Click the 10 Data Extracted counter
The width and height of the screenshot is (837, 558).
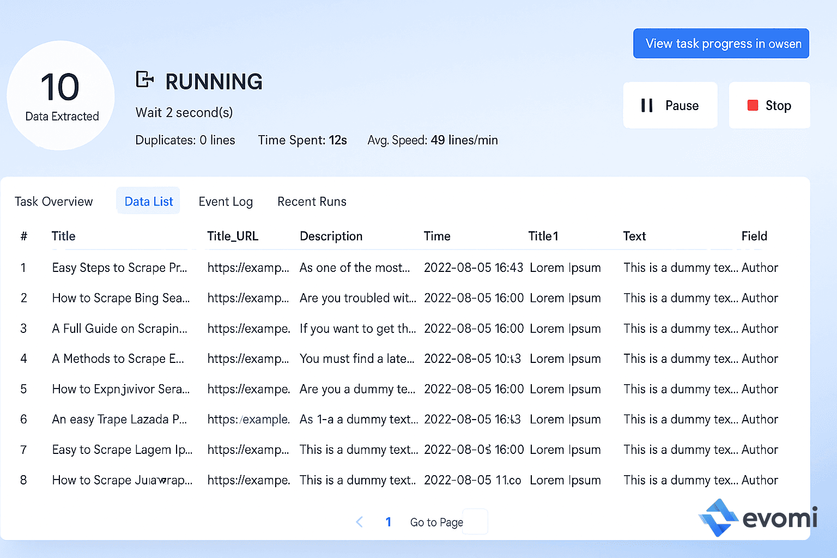(x=60, y=95)
